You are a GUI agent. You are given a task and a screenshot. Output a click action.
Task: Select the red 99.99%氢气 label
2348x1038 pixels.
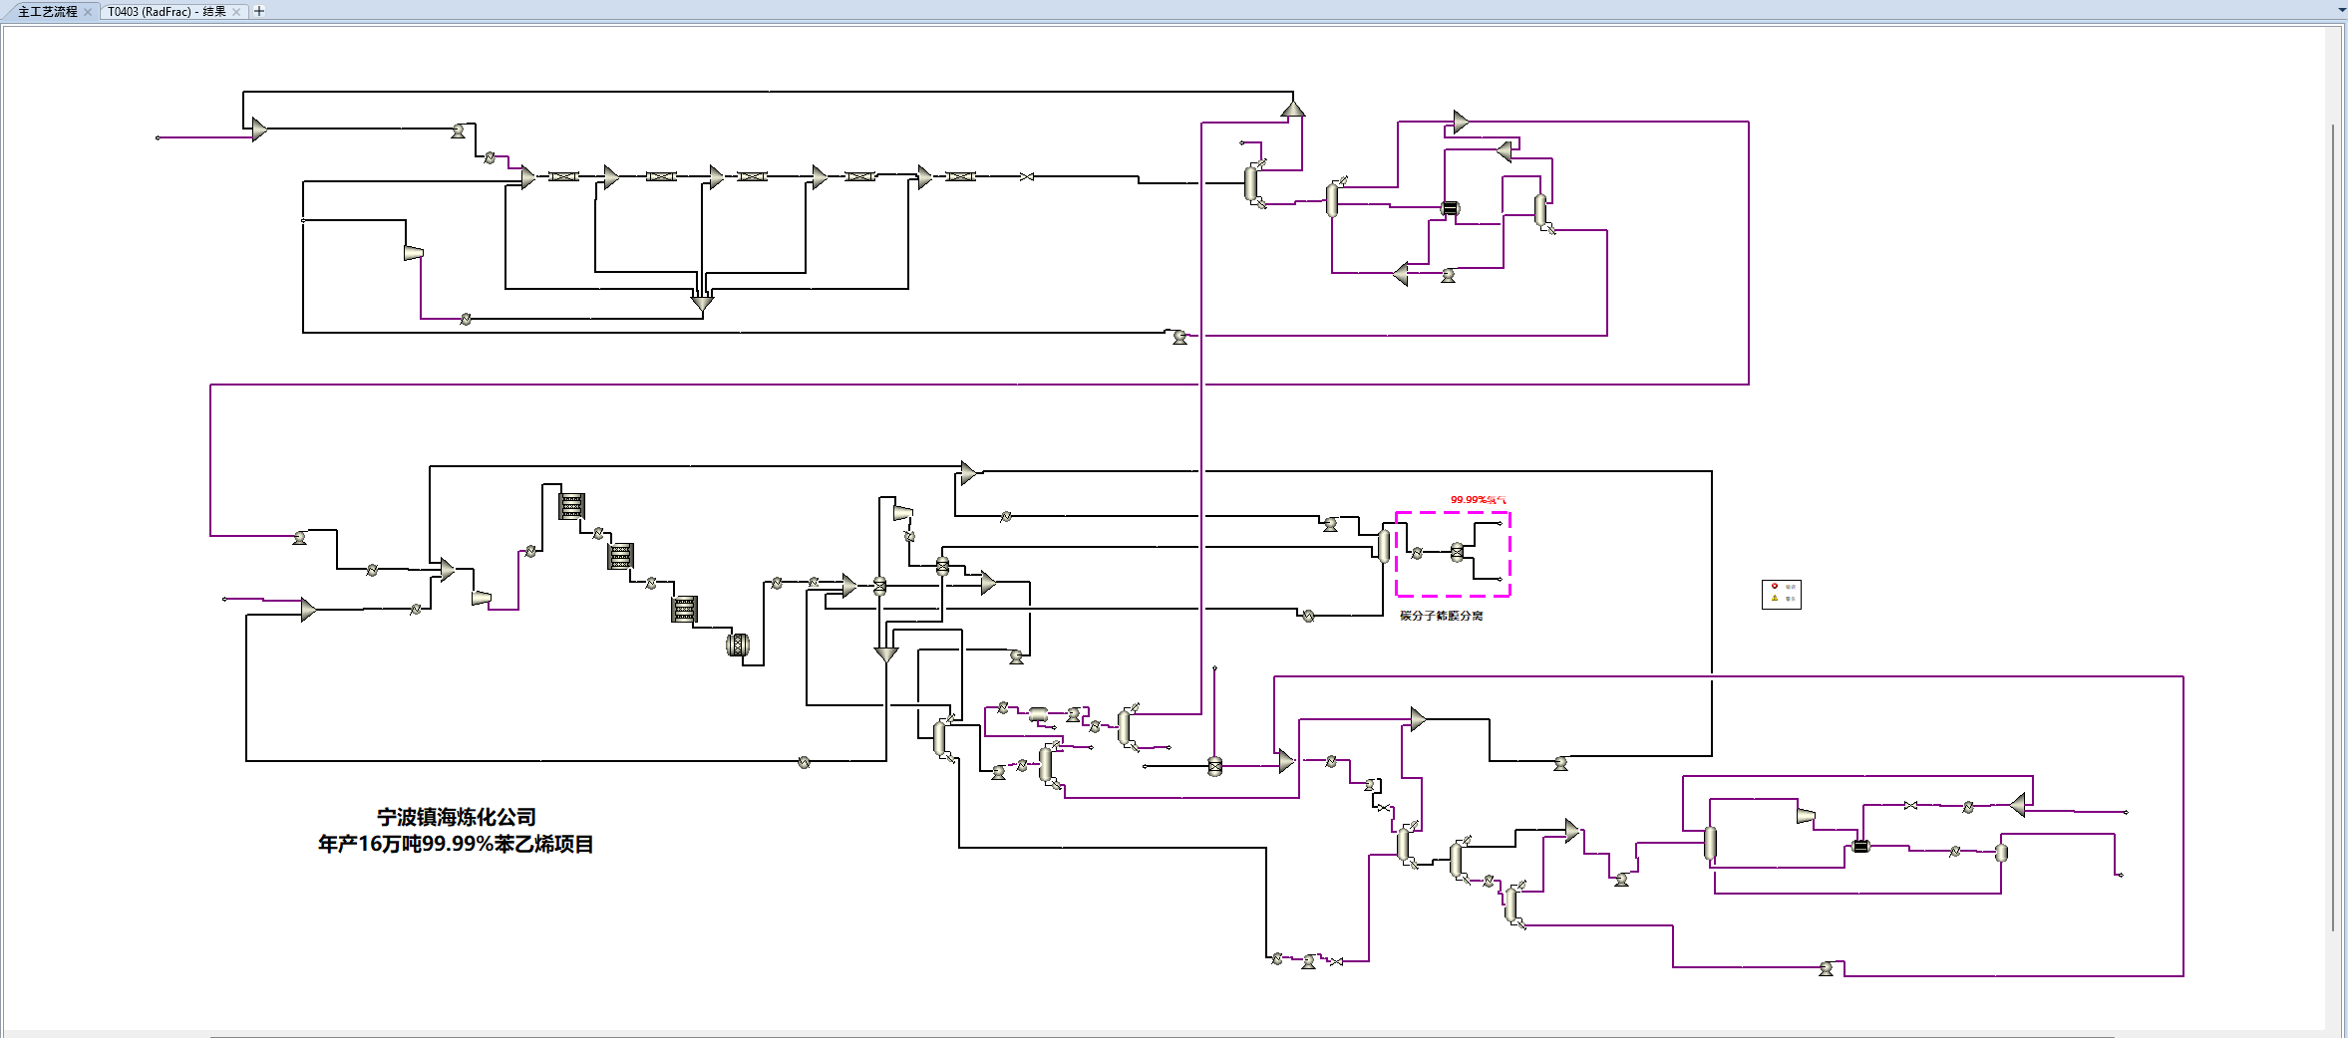point(1478,500)
